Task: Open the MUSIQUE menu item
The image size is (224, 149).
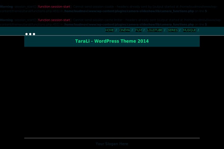Action: pyautogui.click(x=189, y=30)
